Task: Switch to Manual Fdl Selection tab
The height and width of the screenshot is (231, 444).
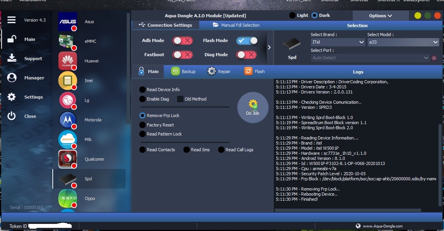Action: click(x=236, y=25)
